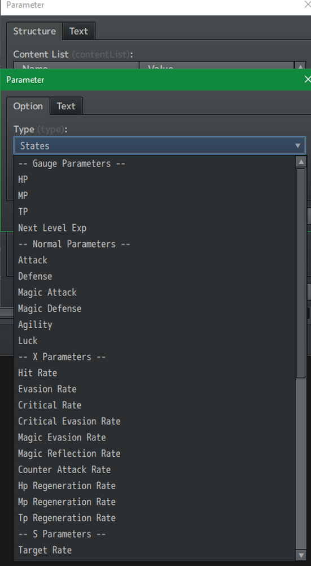
Task: Click Content List scrollbar up arrow in back window
Action: pos(300,66)
